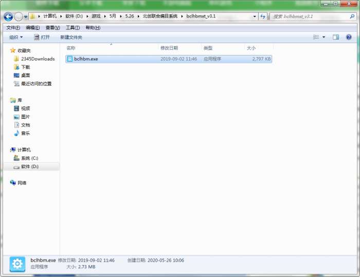This screenshot has height=277, width=360.
Task: Click the 收藏夹 star icon
Action: [x=13, y=50]
